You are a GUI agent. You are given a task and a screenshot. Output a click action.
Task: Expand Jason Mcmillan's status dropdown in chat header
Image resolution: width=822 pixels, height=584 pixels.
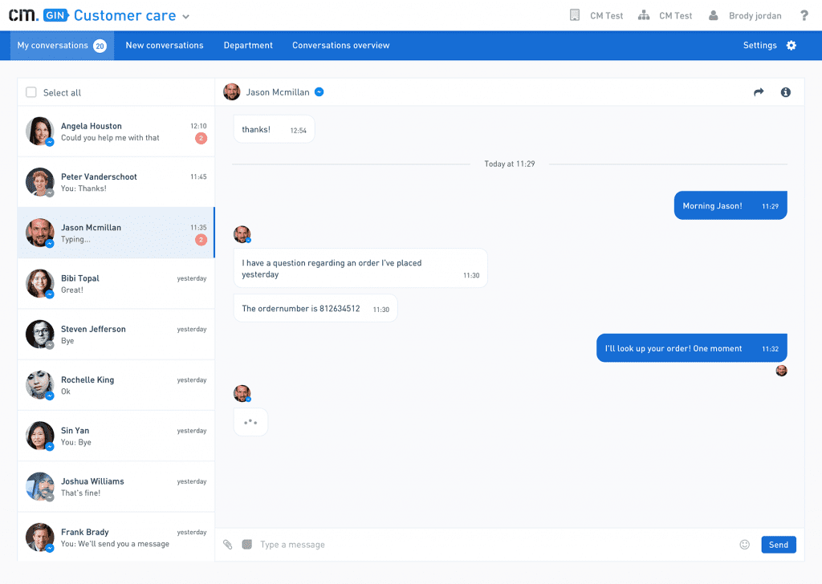coord(319,91)
